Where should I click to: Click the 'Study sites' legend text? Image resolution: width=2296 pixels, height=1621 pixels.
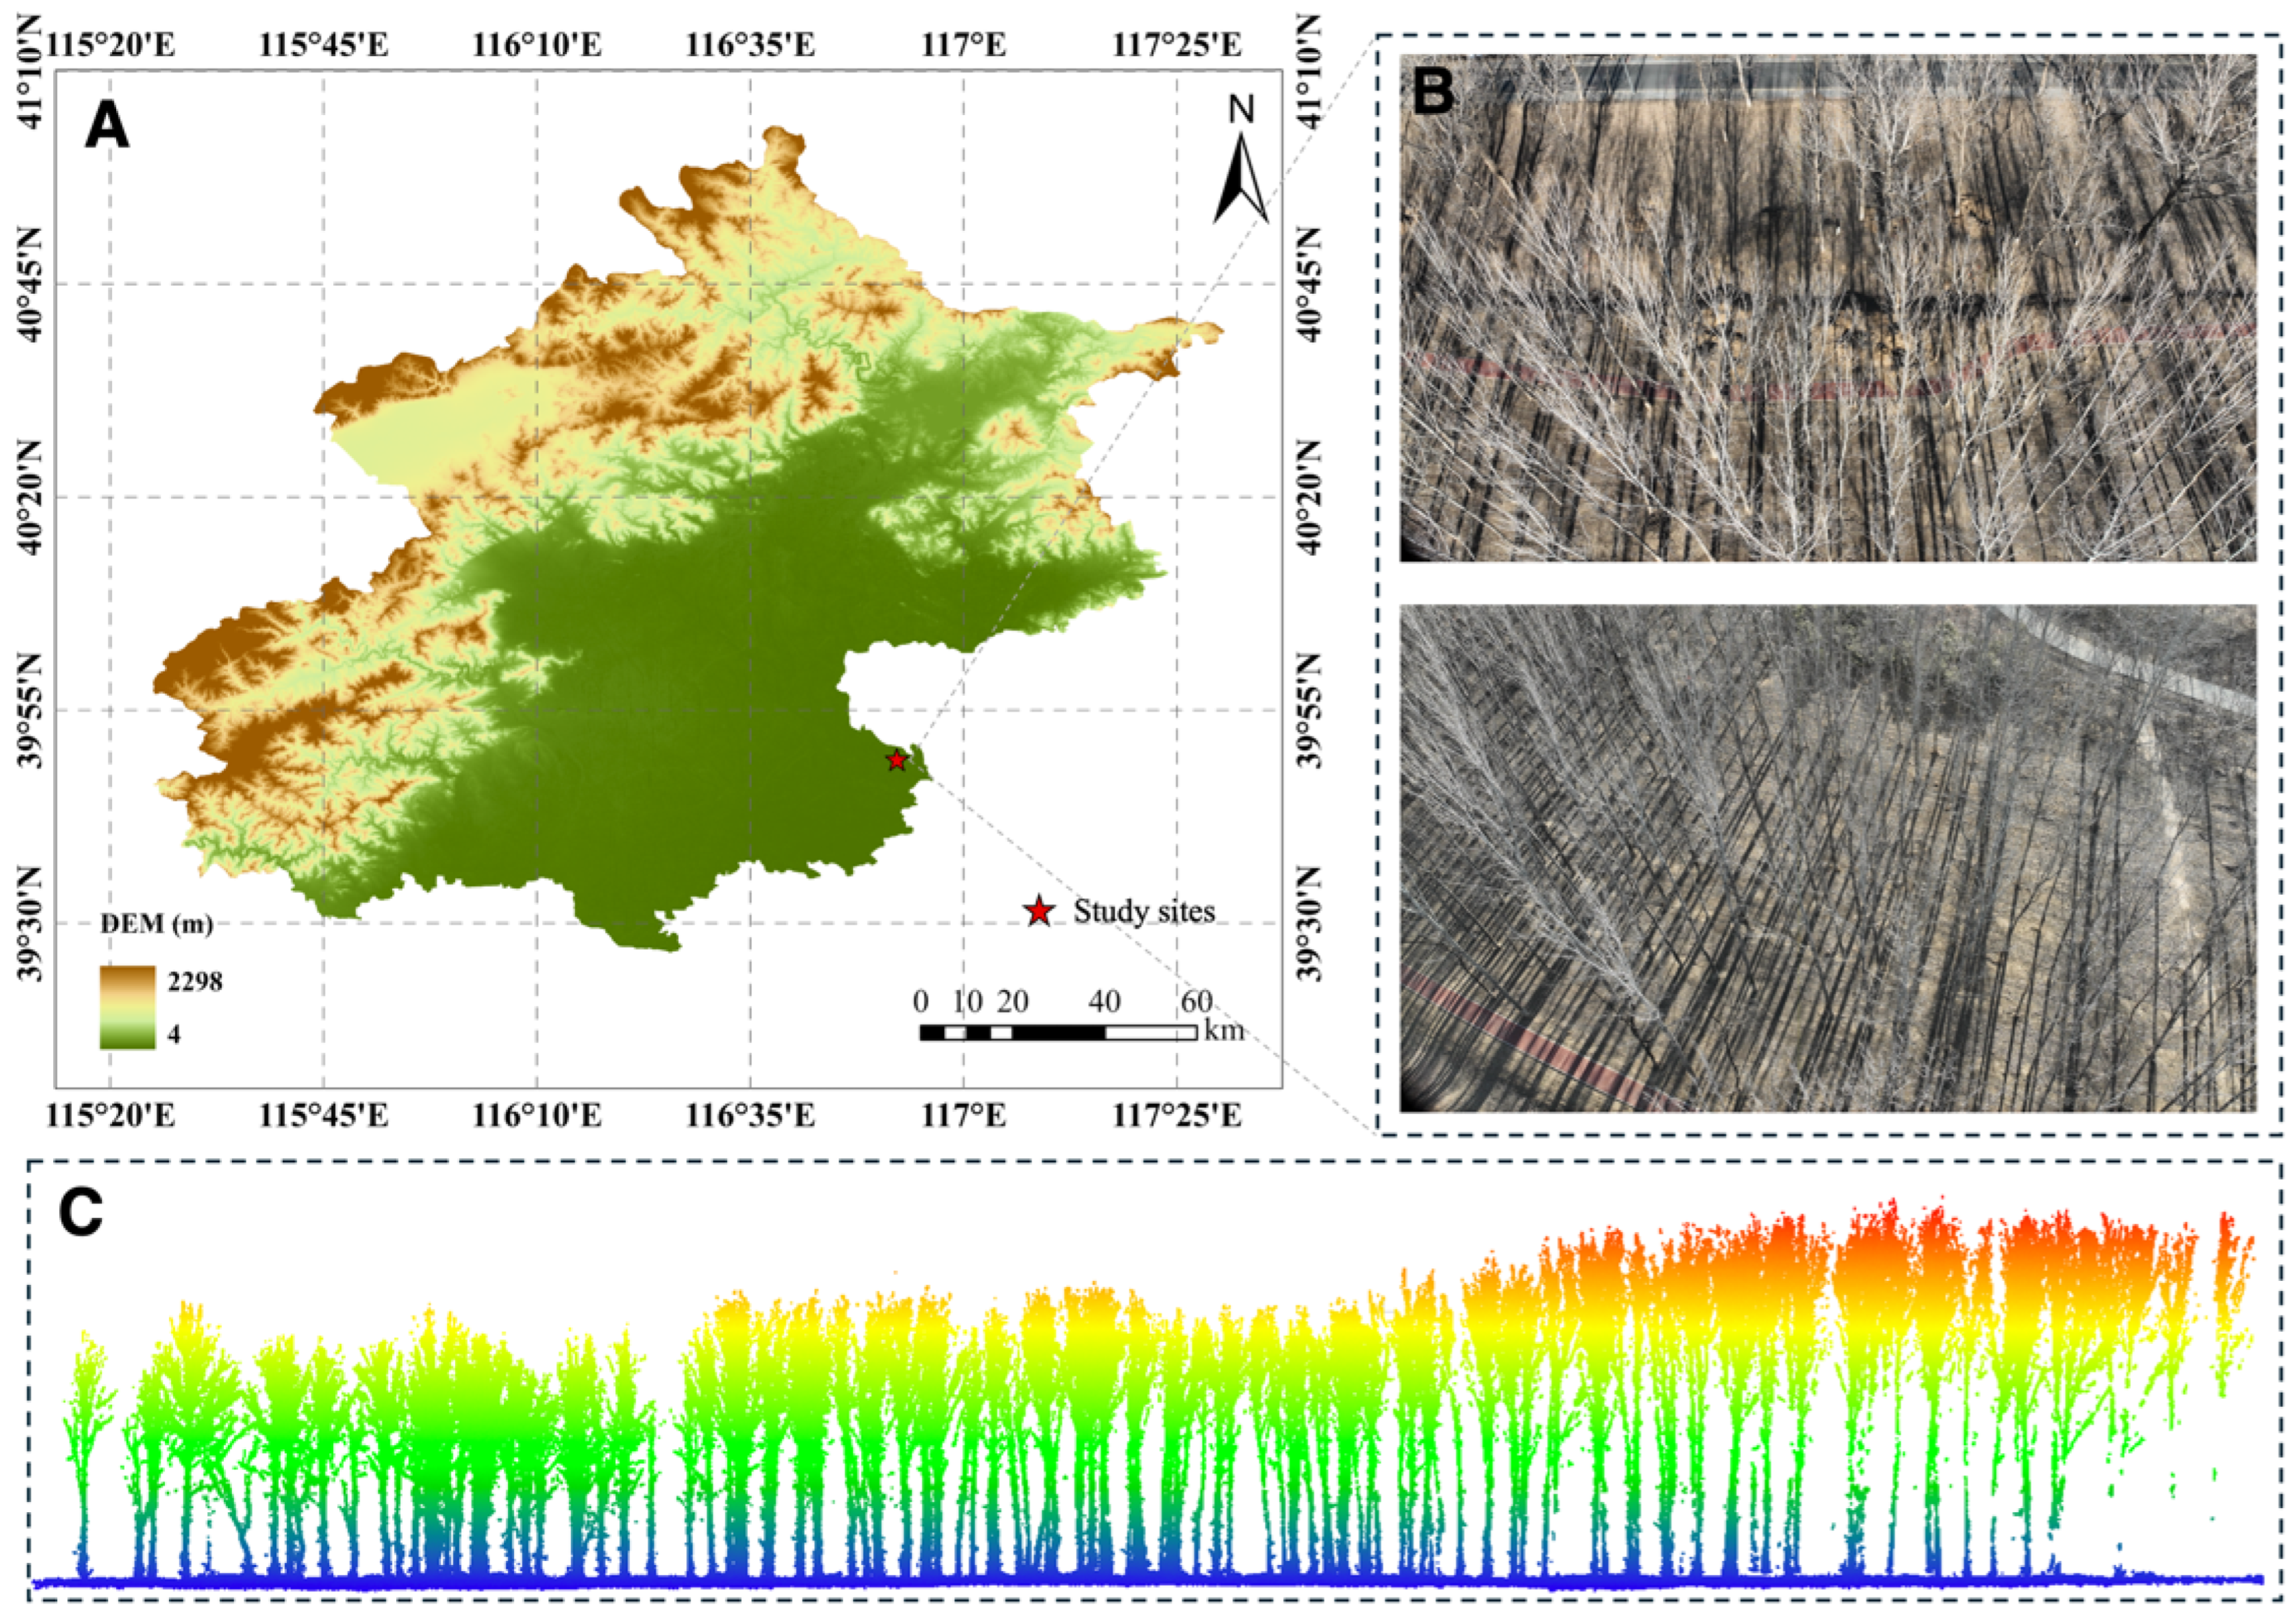pos(1144,912)
